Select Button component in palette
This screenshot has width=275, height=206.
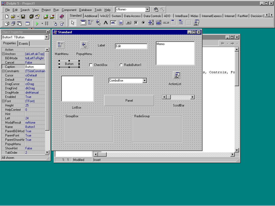point(128,23)
